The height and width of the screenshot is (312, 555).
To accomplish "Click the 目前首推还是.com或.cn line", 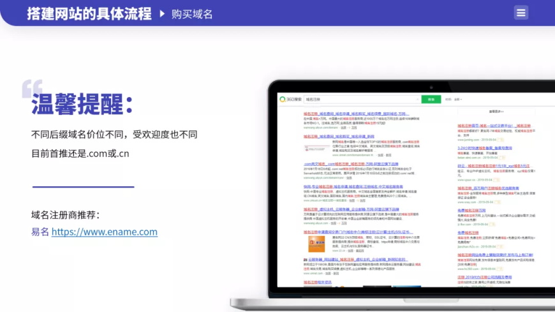I will (x=80, y=154).
